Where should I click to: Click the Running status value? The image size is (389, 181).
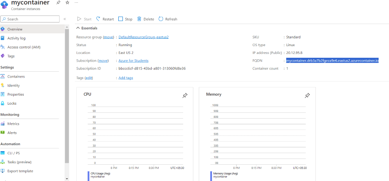pos(125,45)
